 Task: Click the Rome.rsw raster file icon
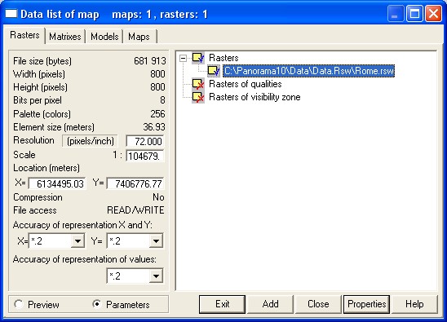click(x=214, y=71)
